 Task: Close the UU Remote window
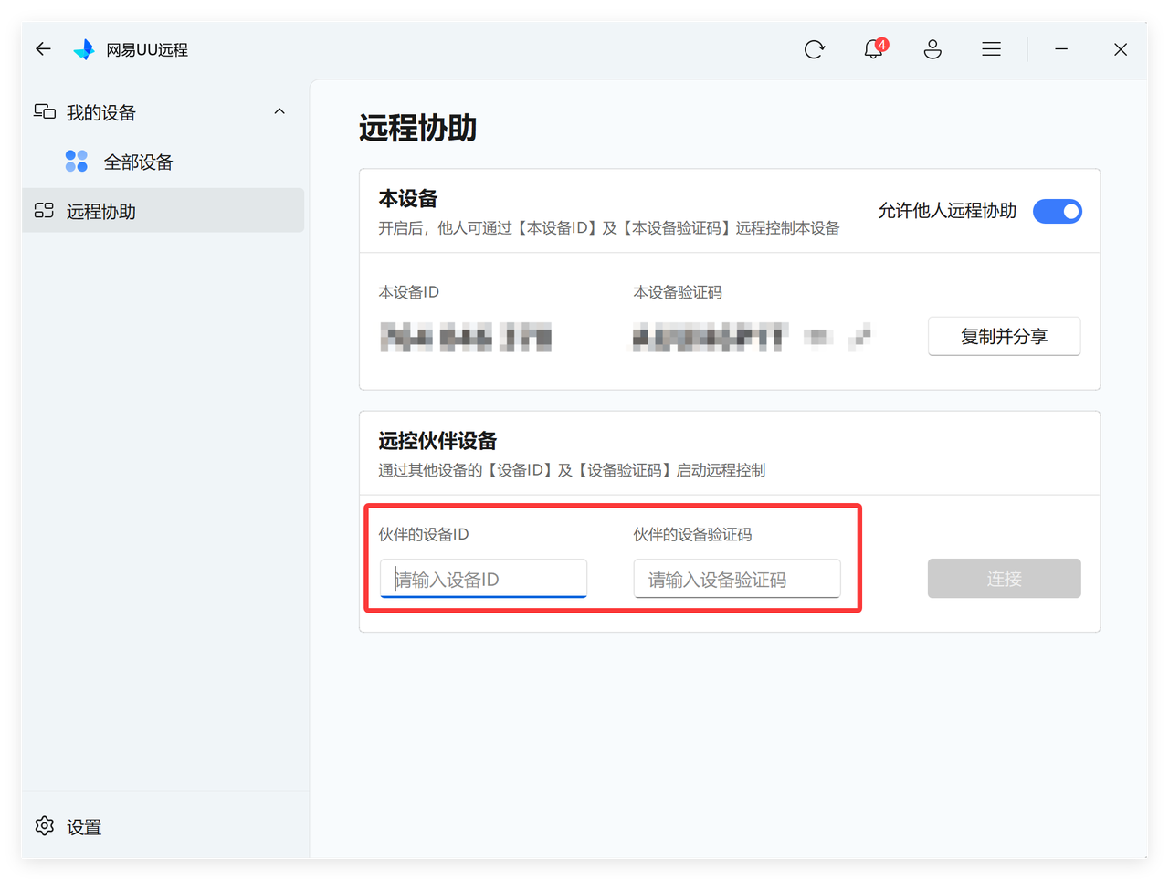pos(1121,49)
